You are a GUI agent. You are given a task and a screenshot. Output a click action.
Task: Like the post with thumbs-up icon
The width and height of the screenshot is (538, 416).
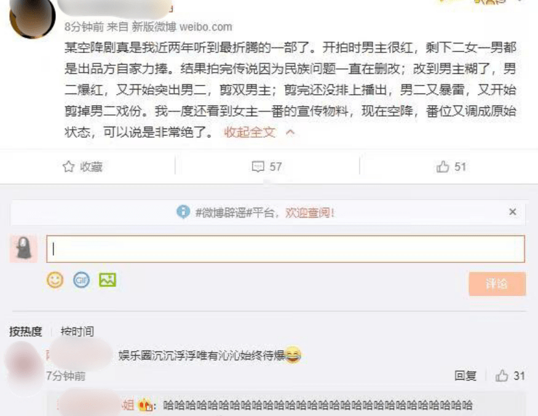click(443, 167)
